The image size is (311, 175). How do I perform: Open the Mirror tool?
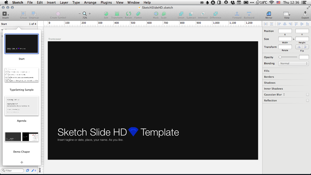tap(269, 14)
